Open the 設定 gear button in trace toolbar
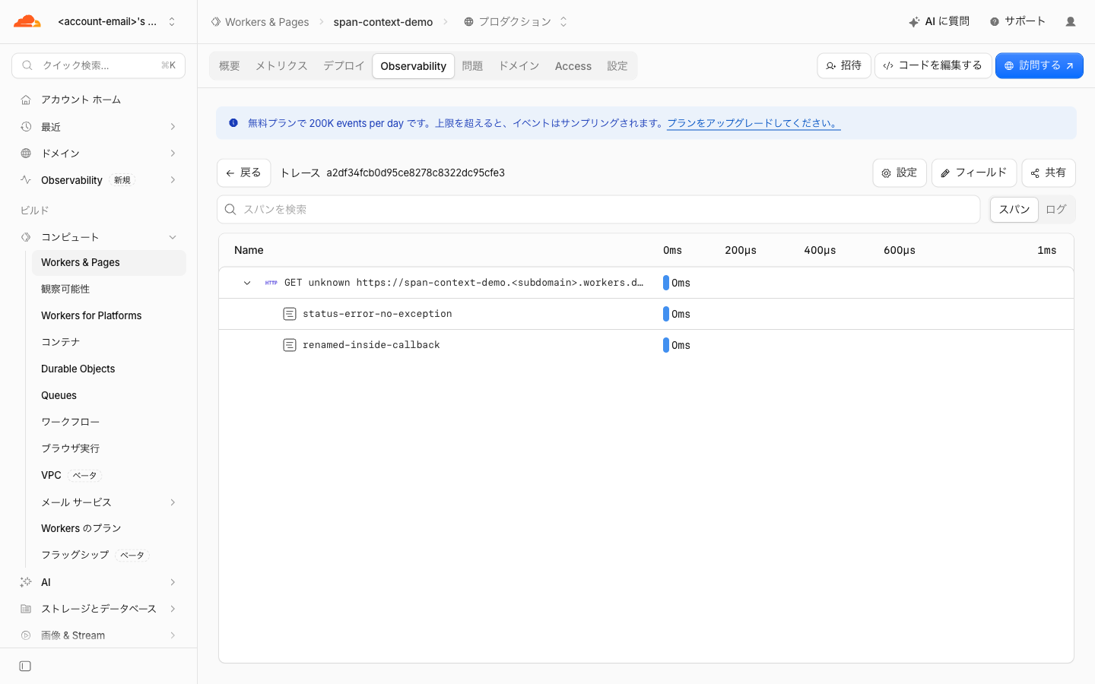This screenshot has height=684, width=1095. tap(900, 173)
